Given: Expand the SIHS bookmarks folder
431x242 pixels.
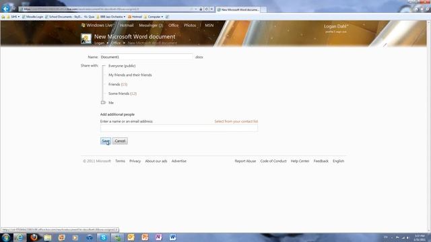Looking at the screenshot, I should 13,17.
